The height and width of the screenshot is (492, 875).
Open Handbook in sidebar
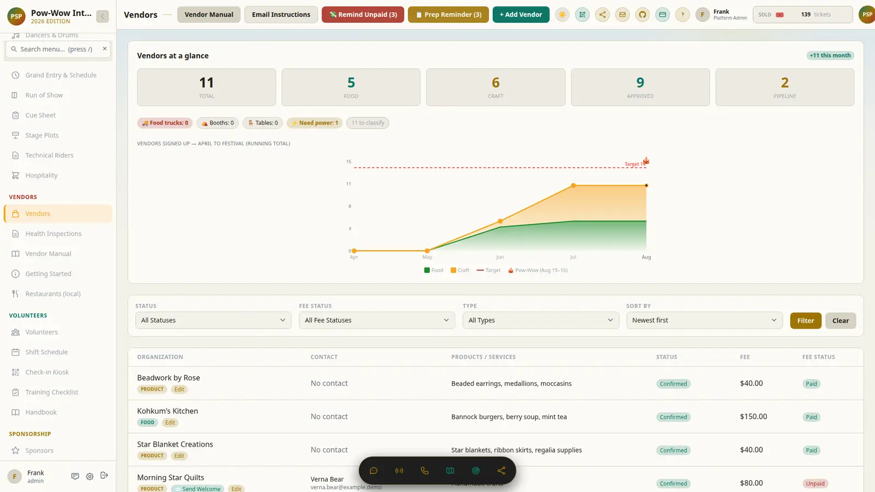click(58, 412)
